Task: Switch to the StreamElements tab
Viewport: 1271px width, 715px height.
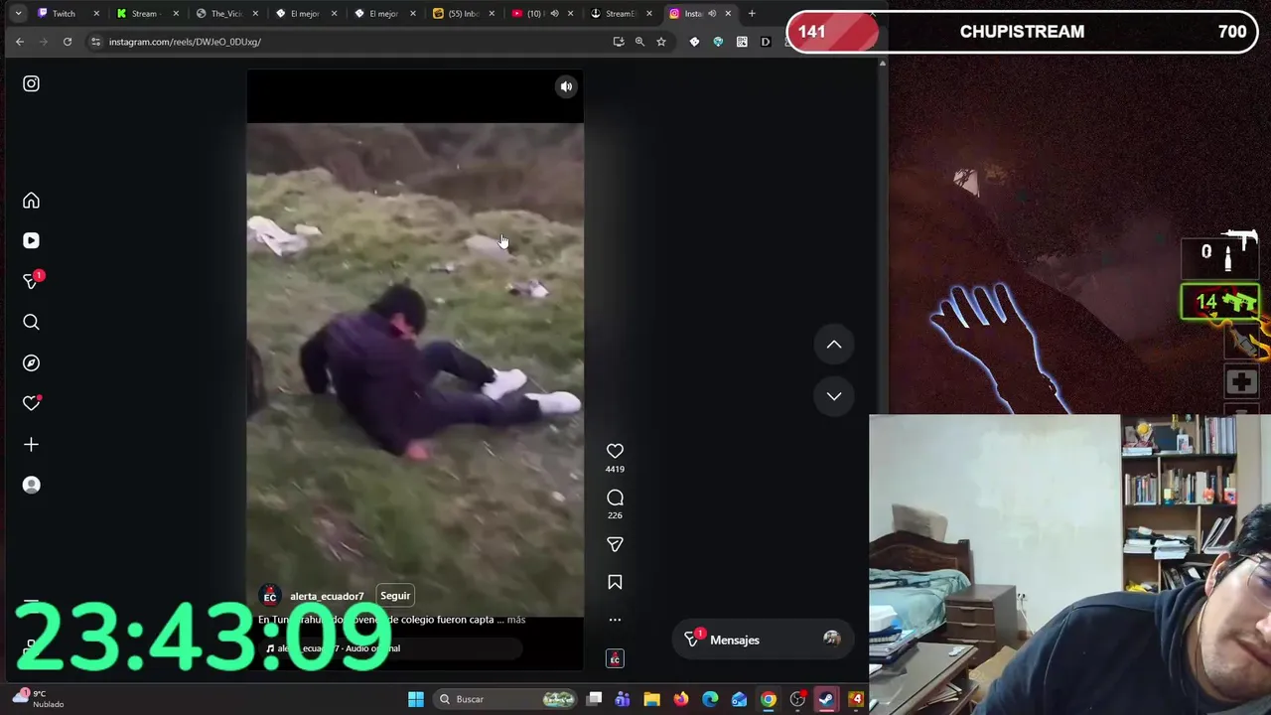Action: (624, 13)
